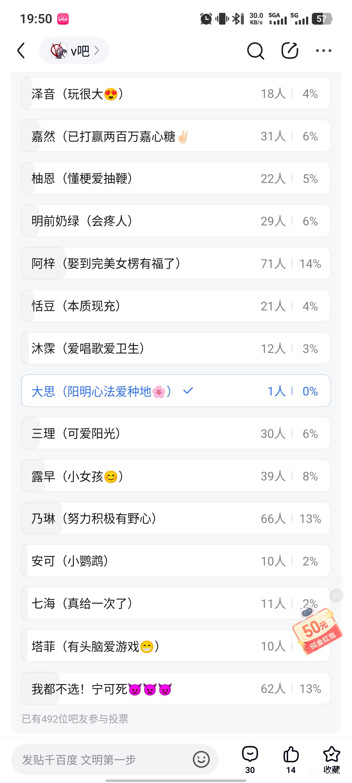Select the 乃琳 poll option
Viewport: 352px width, 783px height.
(176, 518)
